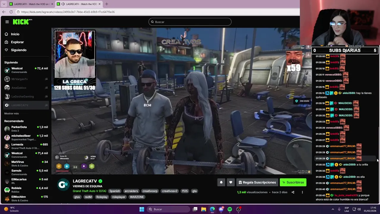Open the Grand Theft Auto V (GTA) category
This screenshot has height=214, width=380.
[x=89, y=191]
